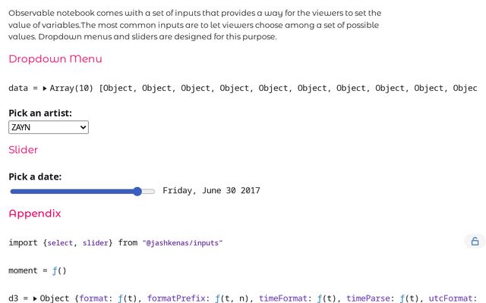Viewport: 486px width, 303px height.
Task: Click the "Pick an artist:" label
Action: pyautogui.click(x=40, y=113)
